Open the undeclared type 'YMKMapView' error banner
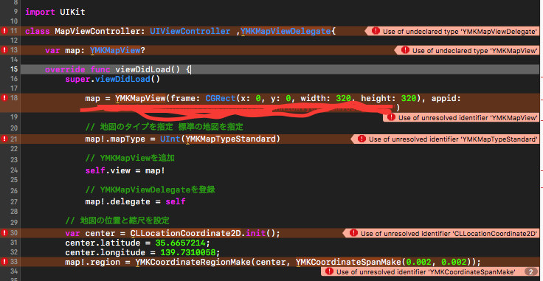 click(468, 51)
